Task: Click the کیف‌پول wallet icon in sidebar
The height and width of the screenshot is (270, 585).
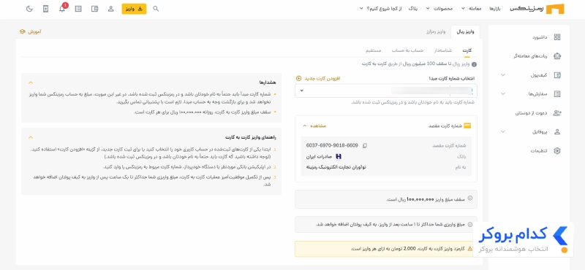Action: [557, 75]
